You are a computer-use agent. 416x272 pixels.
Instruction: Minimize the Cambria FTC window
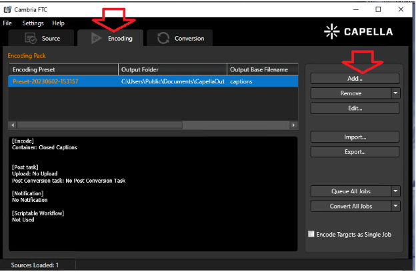pyautogui.click(x=356, y=9)
